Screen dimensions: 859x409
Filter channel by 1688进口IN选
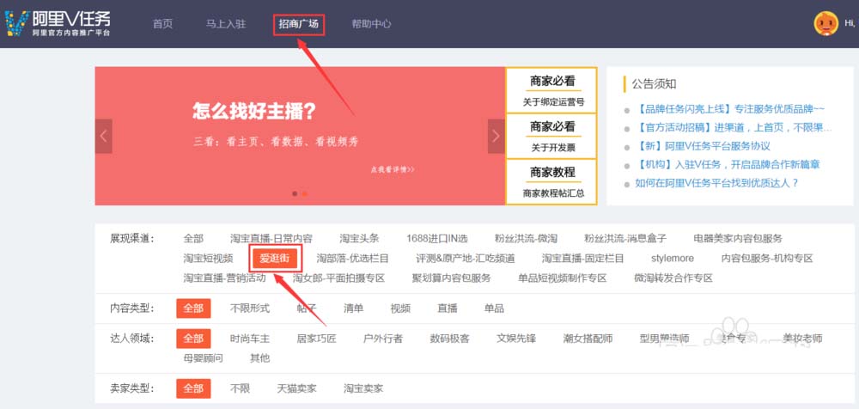click(x=437, y=239)
